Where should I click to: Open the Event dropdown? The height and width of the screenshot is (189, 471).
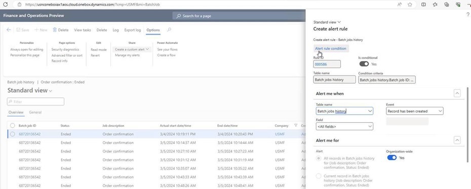(x=414, y=111)
